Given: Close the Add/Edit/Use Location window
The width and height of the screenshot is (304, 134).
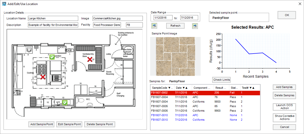Looking at the screenshot, I should click(299, 4).
